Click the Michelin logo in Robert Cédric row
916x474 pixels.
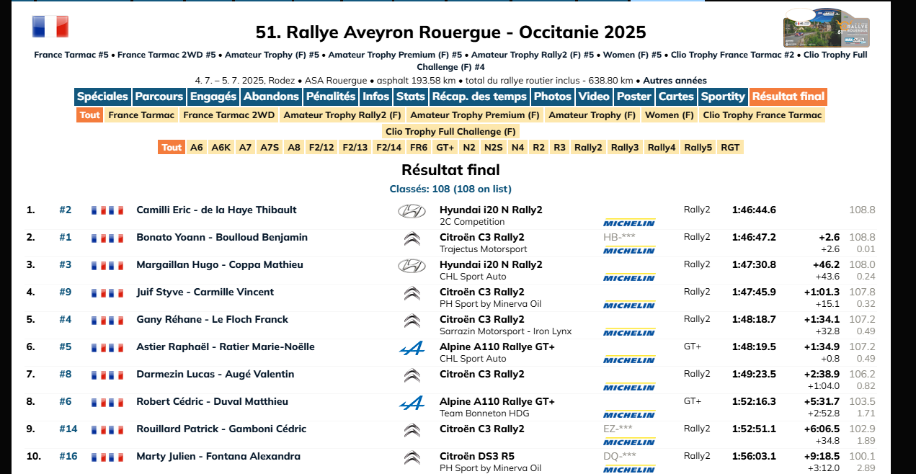(629, 414)
